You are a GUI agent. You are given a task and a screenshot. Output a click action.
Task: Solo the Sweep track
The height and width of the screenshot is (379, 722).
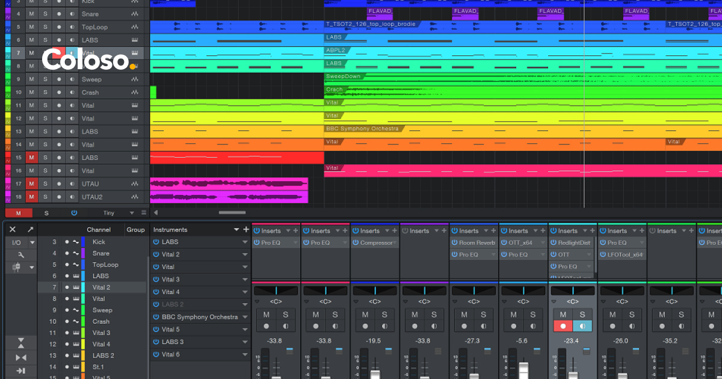[45, 79]
